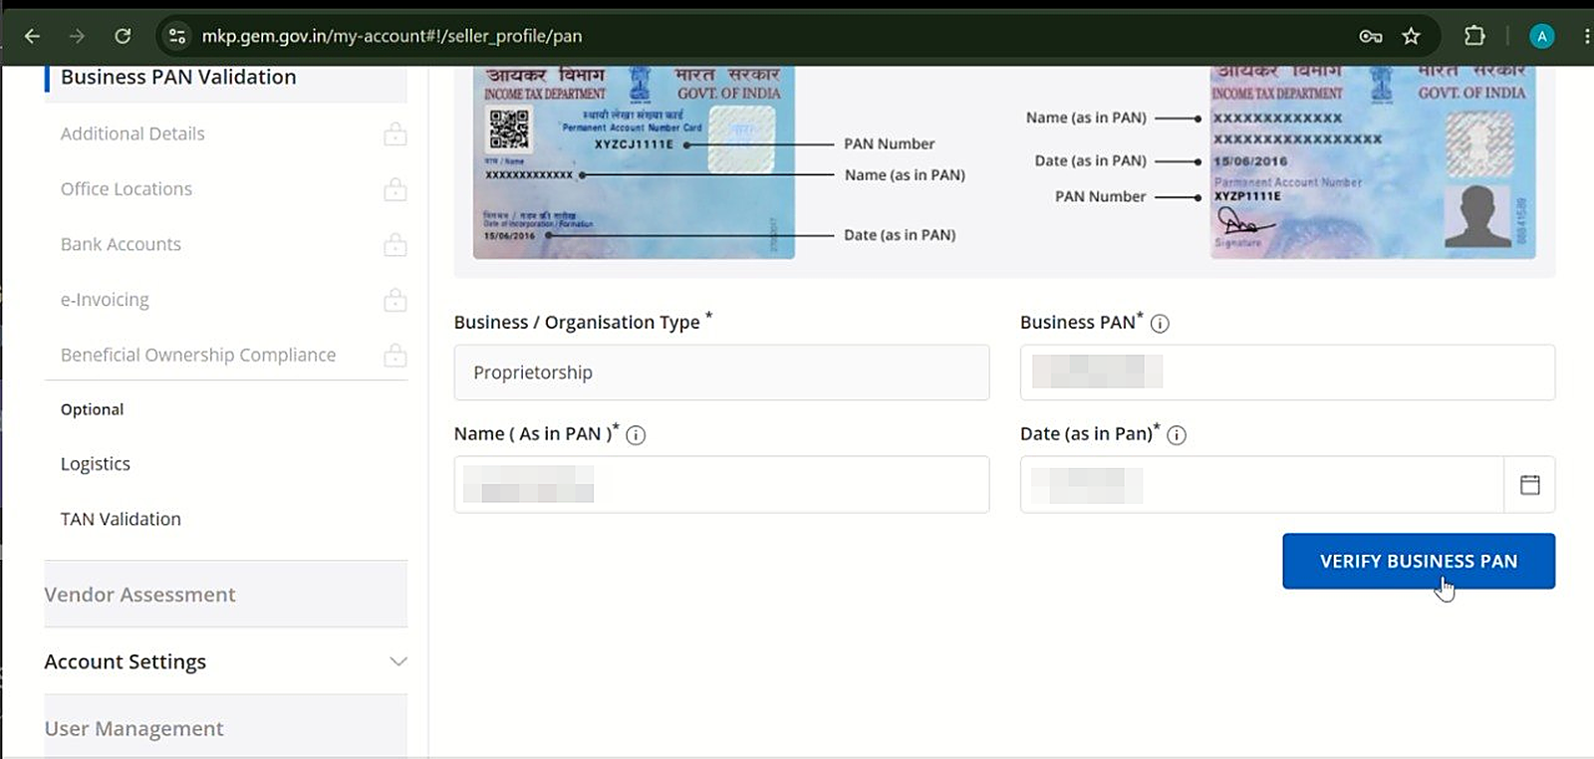
Task: Click the browser forward arrow
Action: (x=77, y=36)
